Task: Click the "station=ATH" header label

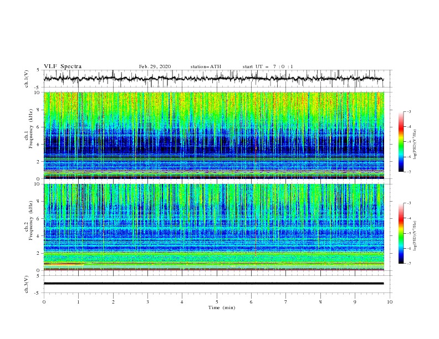Action: (x=206, y=66)
